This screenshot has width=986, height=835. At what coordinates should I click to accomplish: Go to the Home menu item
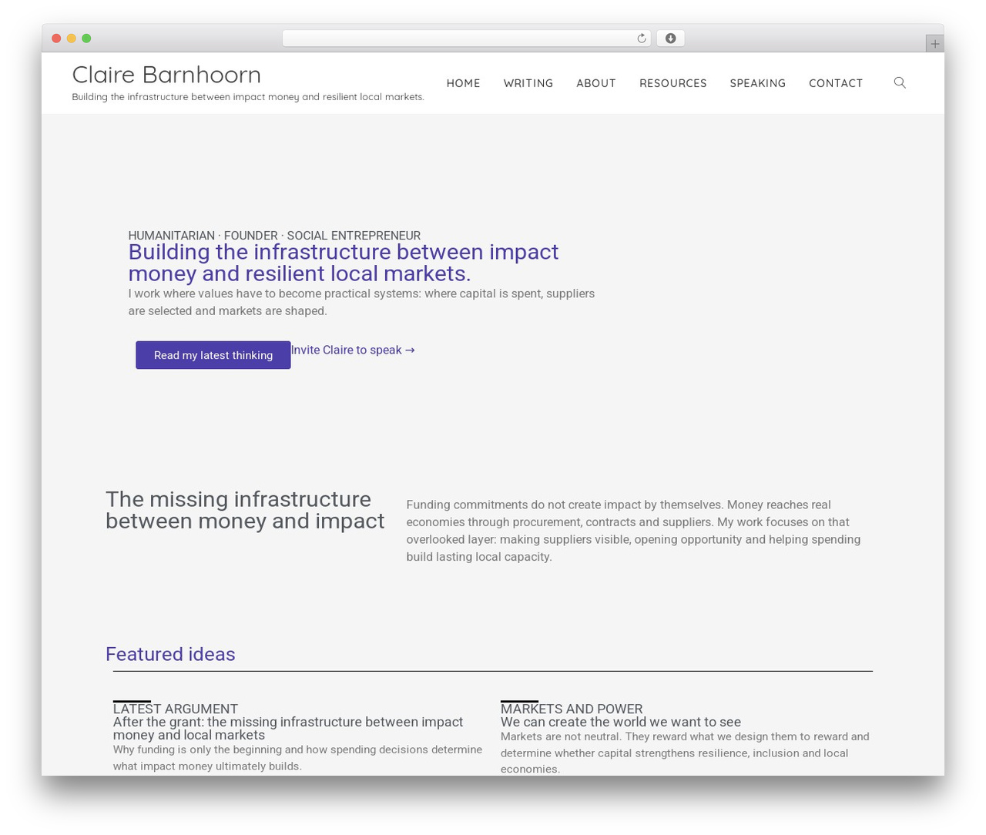pos(463,83)
